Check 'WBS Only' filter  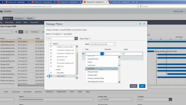(51, 66)
